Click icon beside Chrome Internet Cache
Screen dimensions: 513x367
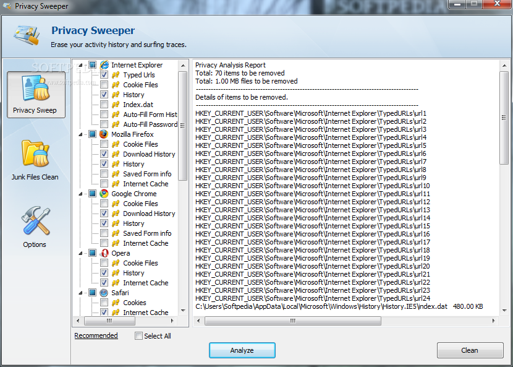pyautogui.click(x=116, y=243)
